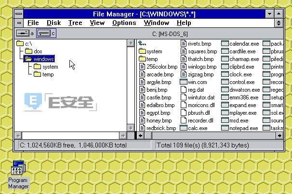The height and width of the screenshot is (194, 292).
Task: Open the Disk menu
Action: (53, 23)
